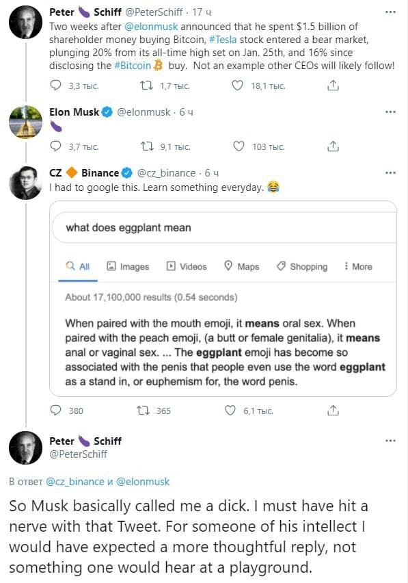Viewport: 408px width, 583px height.
Task: Like Elon Musk's eggplant tweet
Action: click(x=236, y=146)
